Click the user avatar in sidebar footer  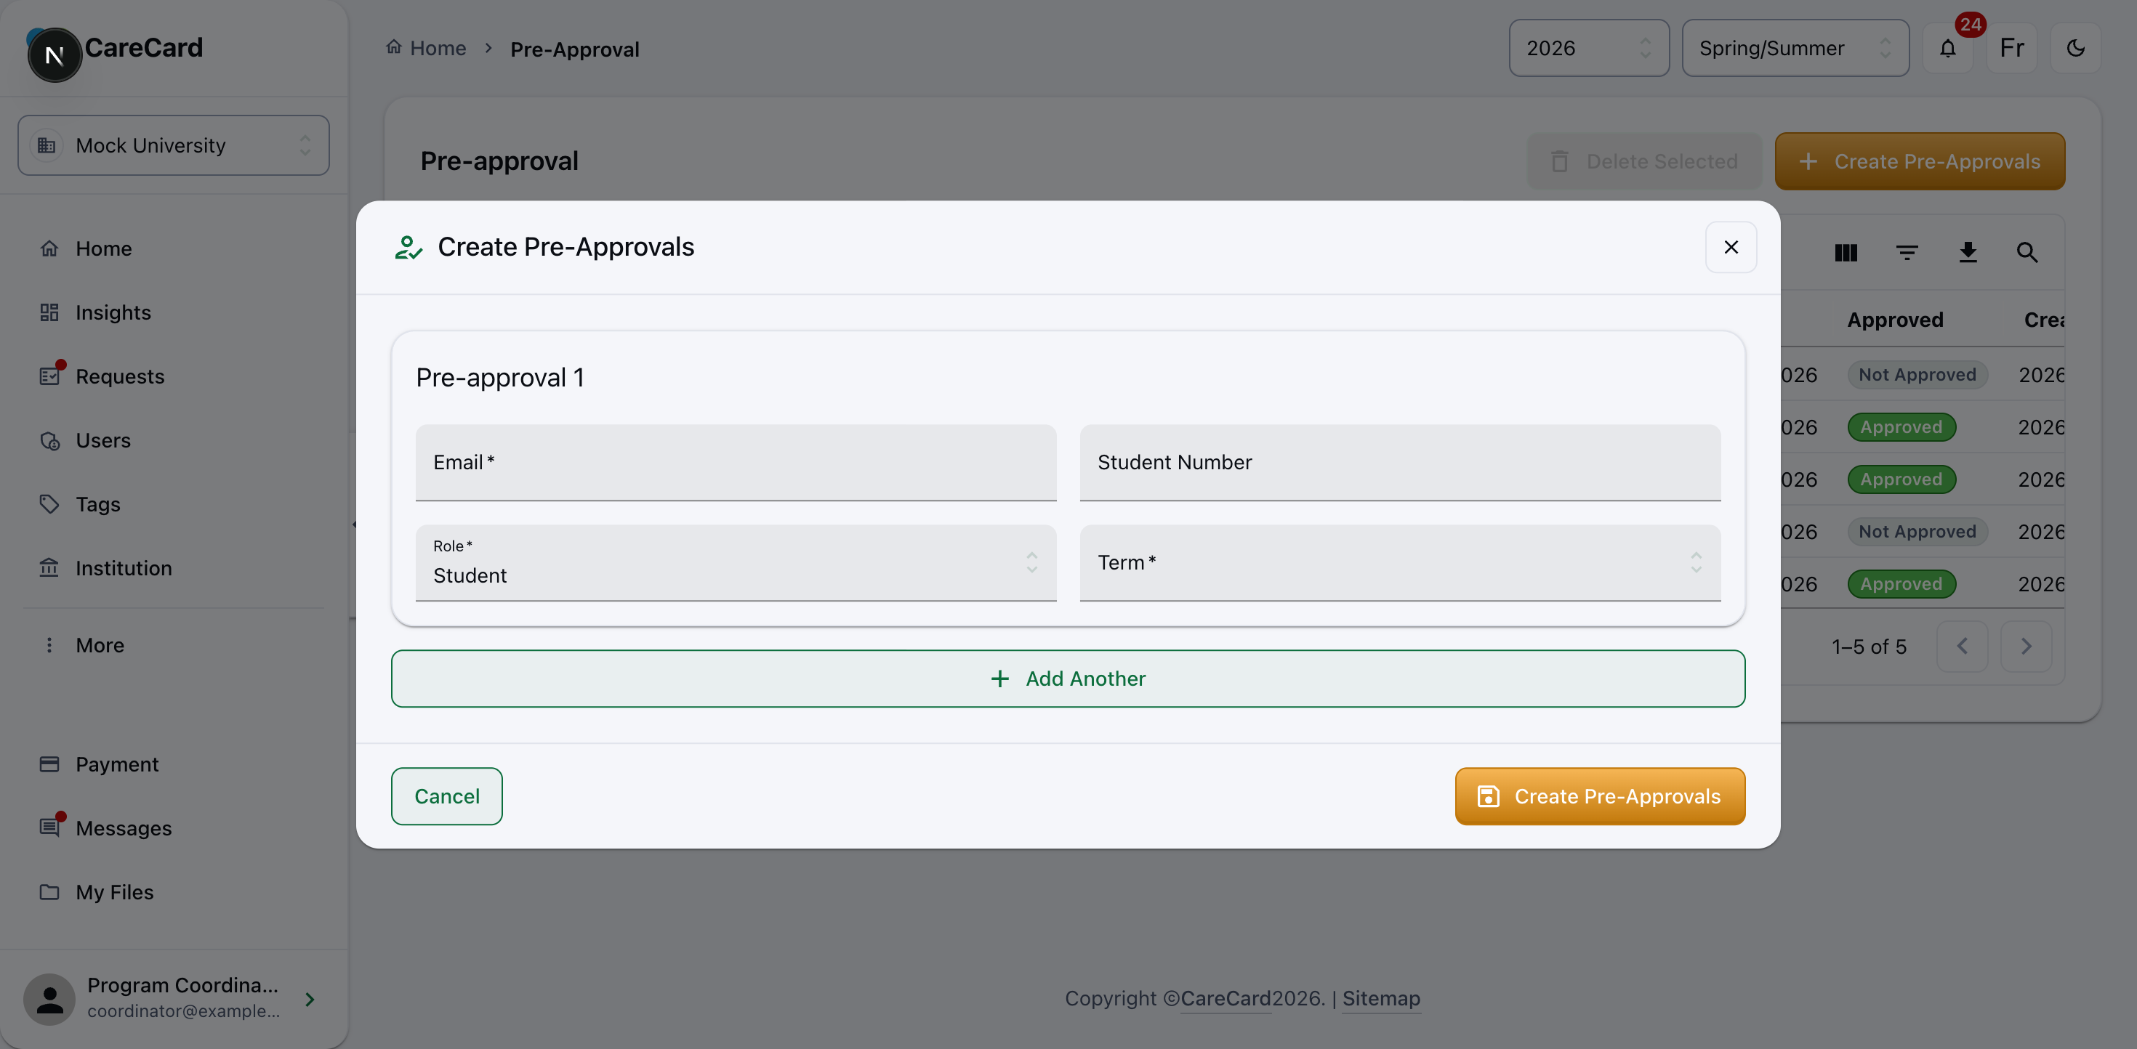pos(49,1000)
